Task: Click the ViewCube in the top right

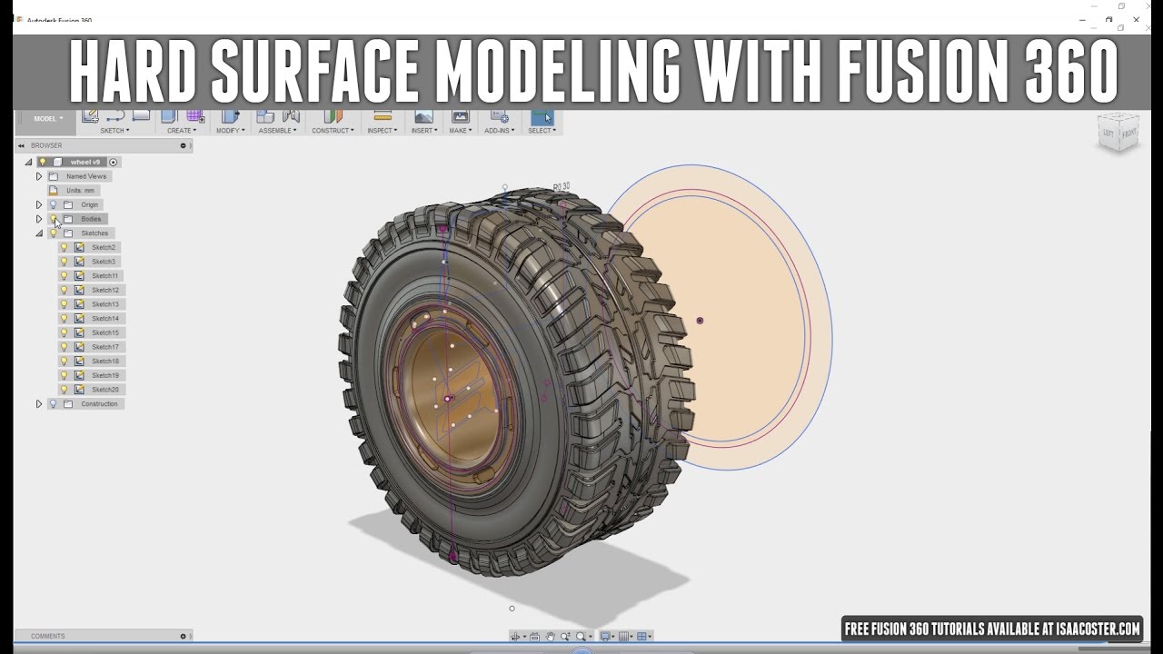Action: click(1118, 134)
